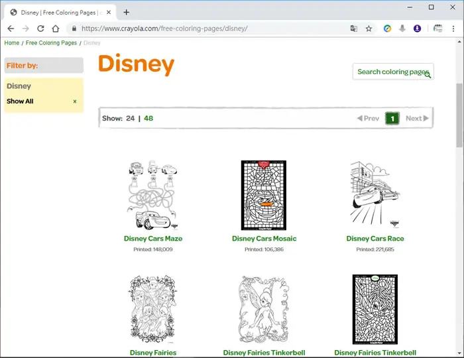Remove Show All filter with x
This screenshot has height=358, width=464.
click(x=75, y=101)
